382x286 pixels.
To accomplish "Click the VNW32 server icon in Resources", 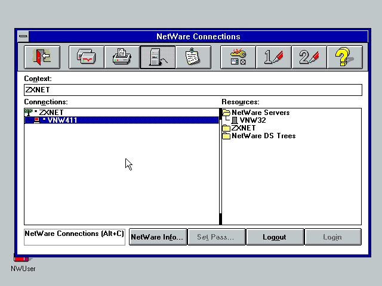I will (235, 120).
